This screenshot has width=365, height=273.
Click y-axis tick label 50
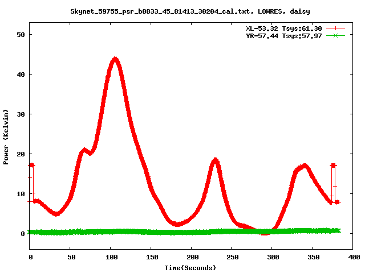[21, 35]
